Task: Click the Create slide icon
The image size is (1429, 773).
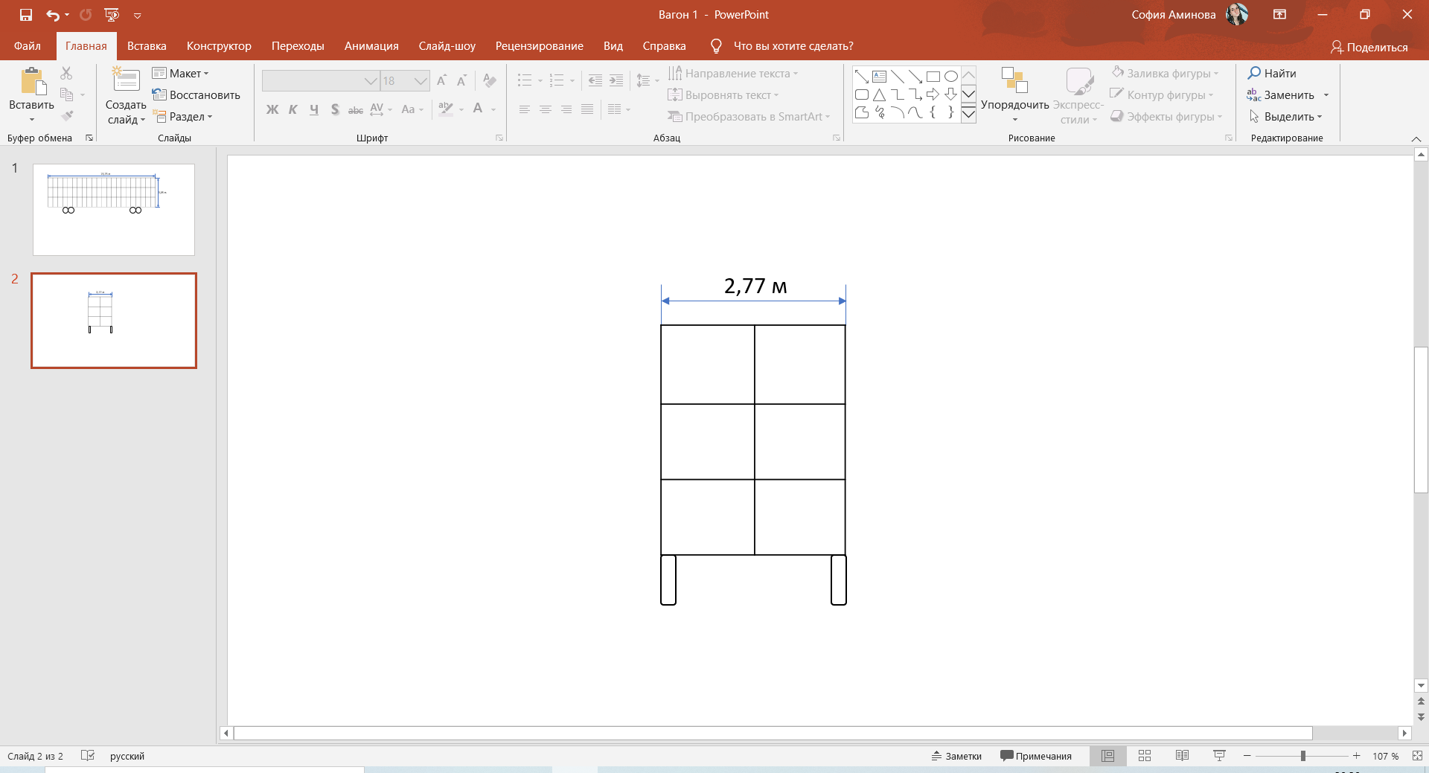Action: [126, 81]
